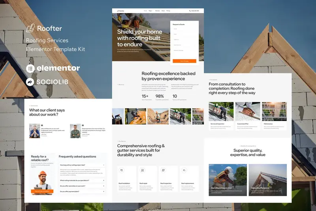Click the Roof inspection service card title
The height and width of the screenshot is (211, 316).
click(166, 183)
